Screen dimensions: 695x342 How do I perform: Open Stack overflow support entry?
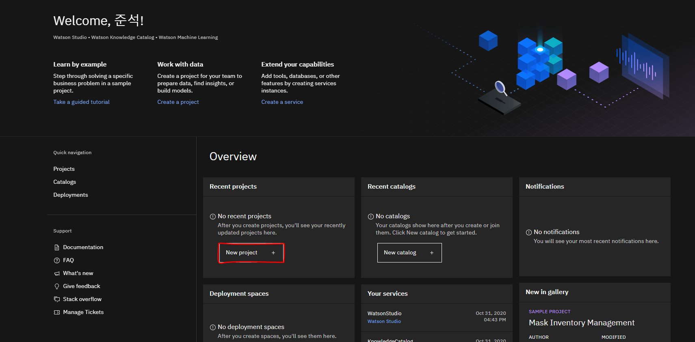[x=82, y=299]
